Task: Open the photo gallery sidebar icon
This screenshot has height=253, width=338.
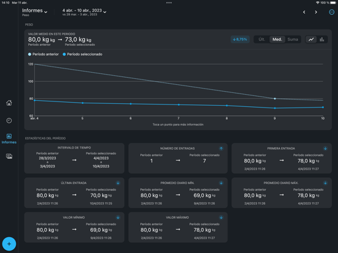Action: (x=9, y=156)
